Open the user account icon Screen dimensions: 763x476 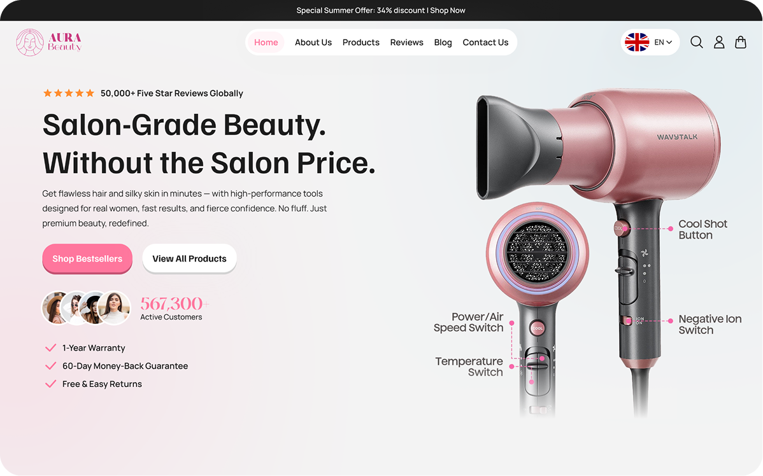718,42
